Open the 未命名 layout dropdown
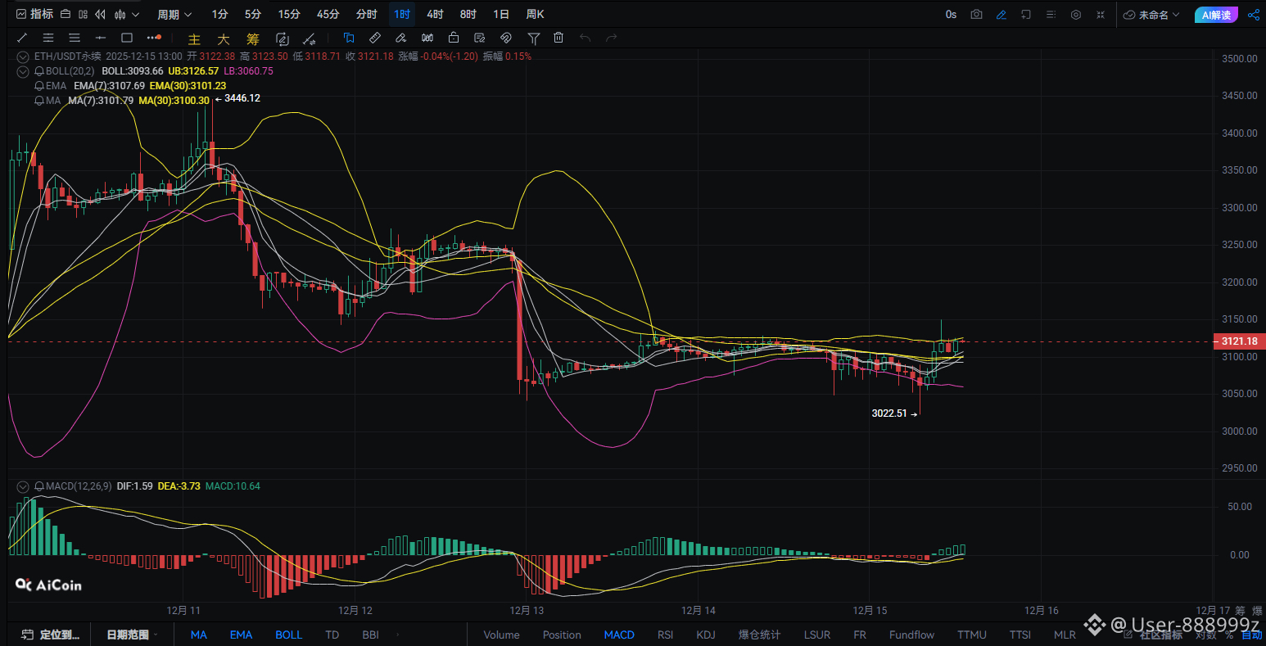Viewport: 1266px width, 646px height. coord(1151,15)
